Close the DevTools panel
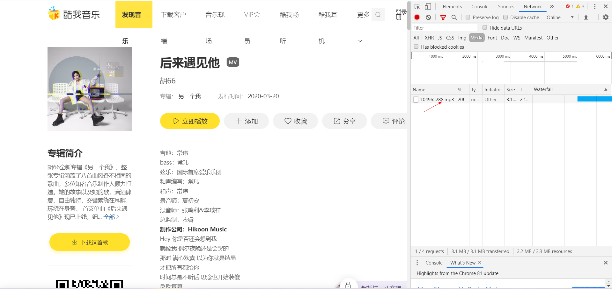 (606, 6)
